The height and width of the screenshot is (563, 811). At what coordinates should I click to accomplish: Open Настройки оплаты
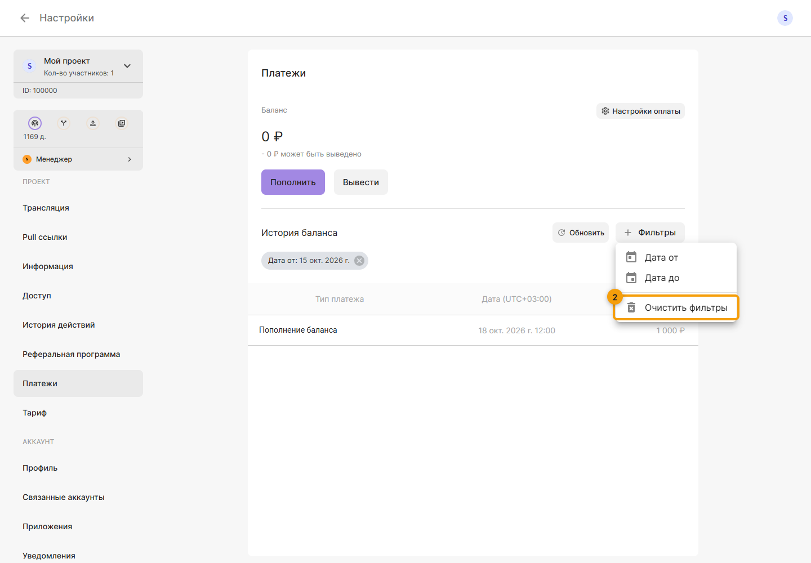(x=640, y=111)
